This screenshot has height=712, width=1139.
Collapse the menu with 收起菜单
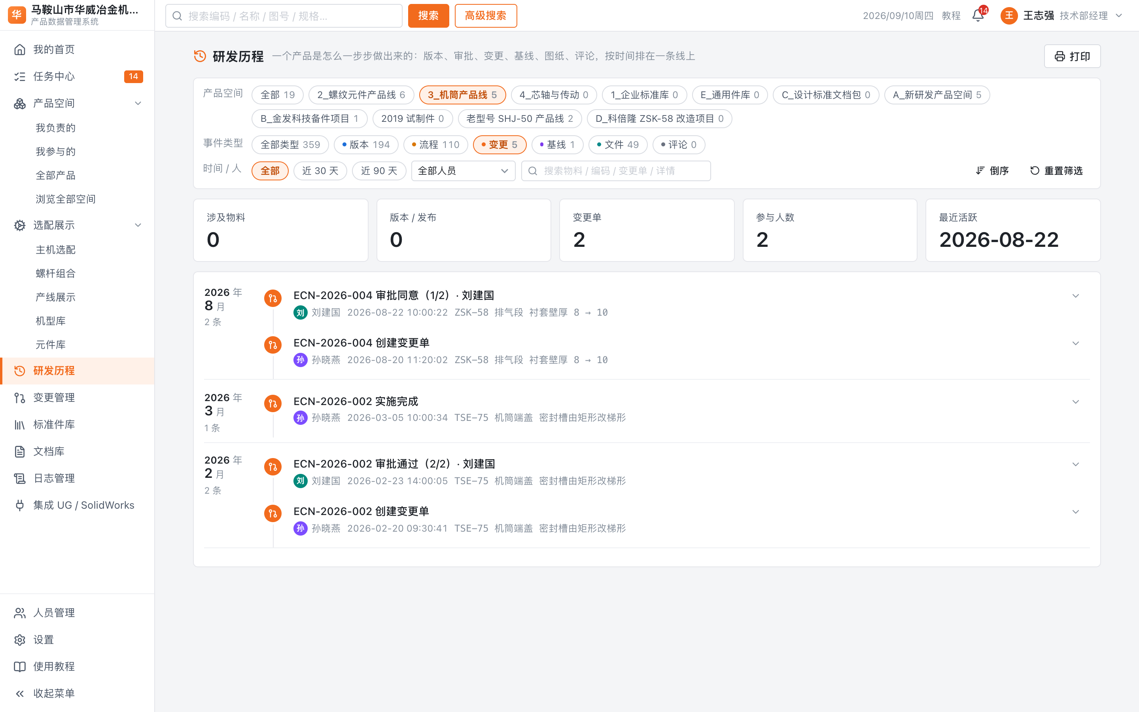click(77, 693)
